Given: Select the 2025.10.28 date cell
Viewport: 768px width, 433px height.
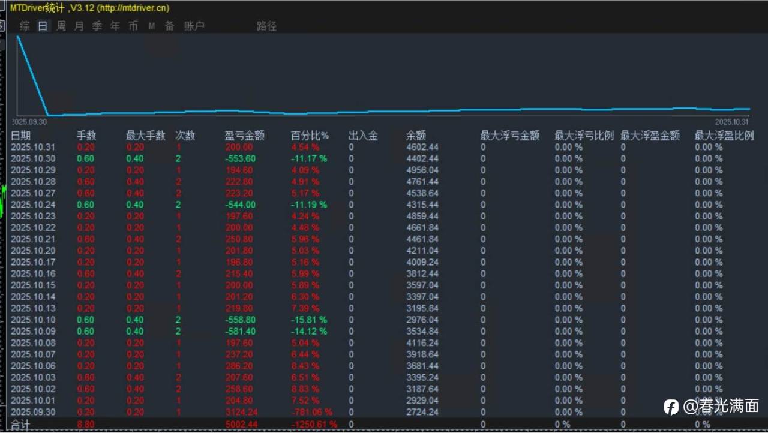Looking at the screenshot, I should (32, 182).
